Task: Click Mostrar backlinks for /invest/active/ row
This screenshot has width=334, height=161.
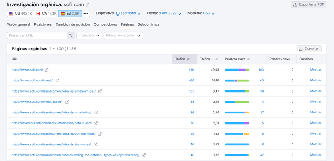Action: point(315,101)
